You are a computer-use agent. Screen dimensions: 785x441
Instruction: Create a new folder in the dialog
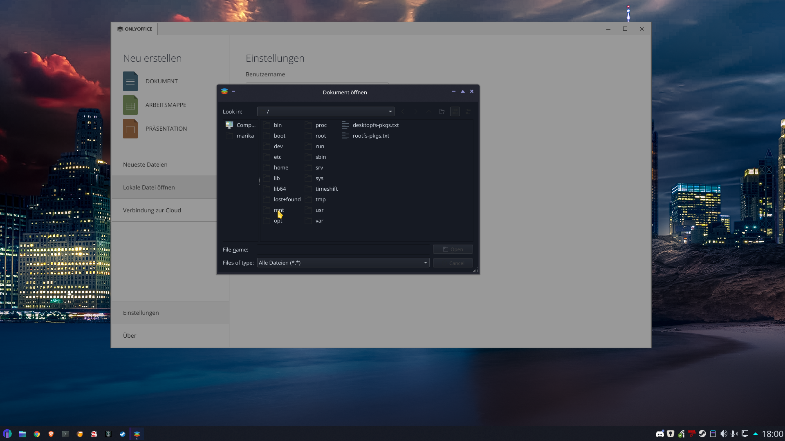[442, 111]
